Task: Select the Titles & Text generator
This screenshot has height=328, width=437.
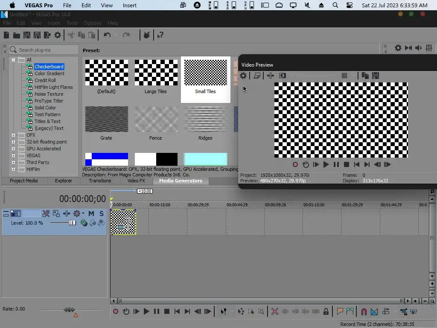Action: pyautogui.click(x=47, y=121)
